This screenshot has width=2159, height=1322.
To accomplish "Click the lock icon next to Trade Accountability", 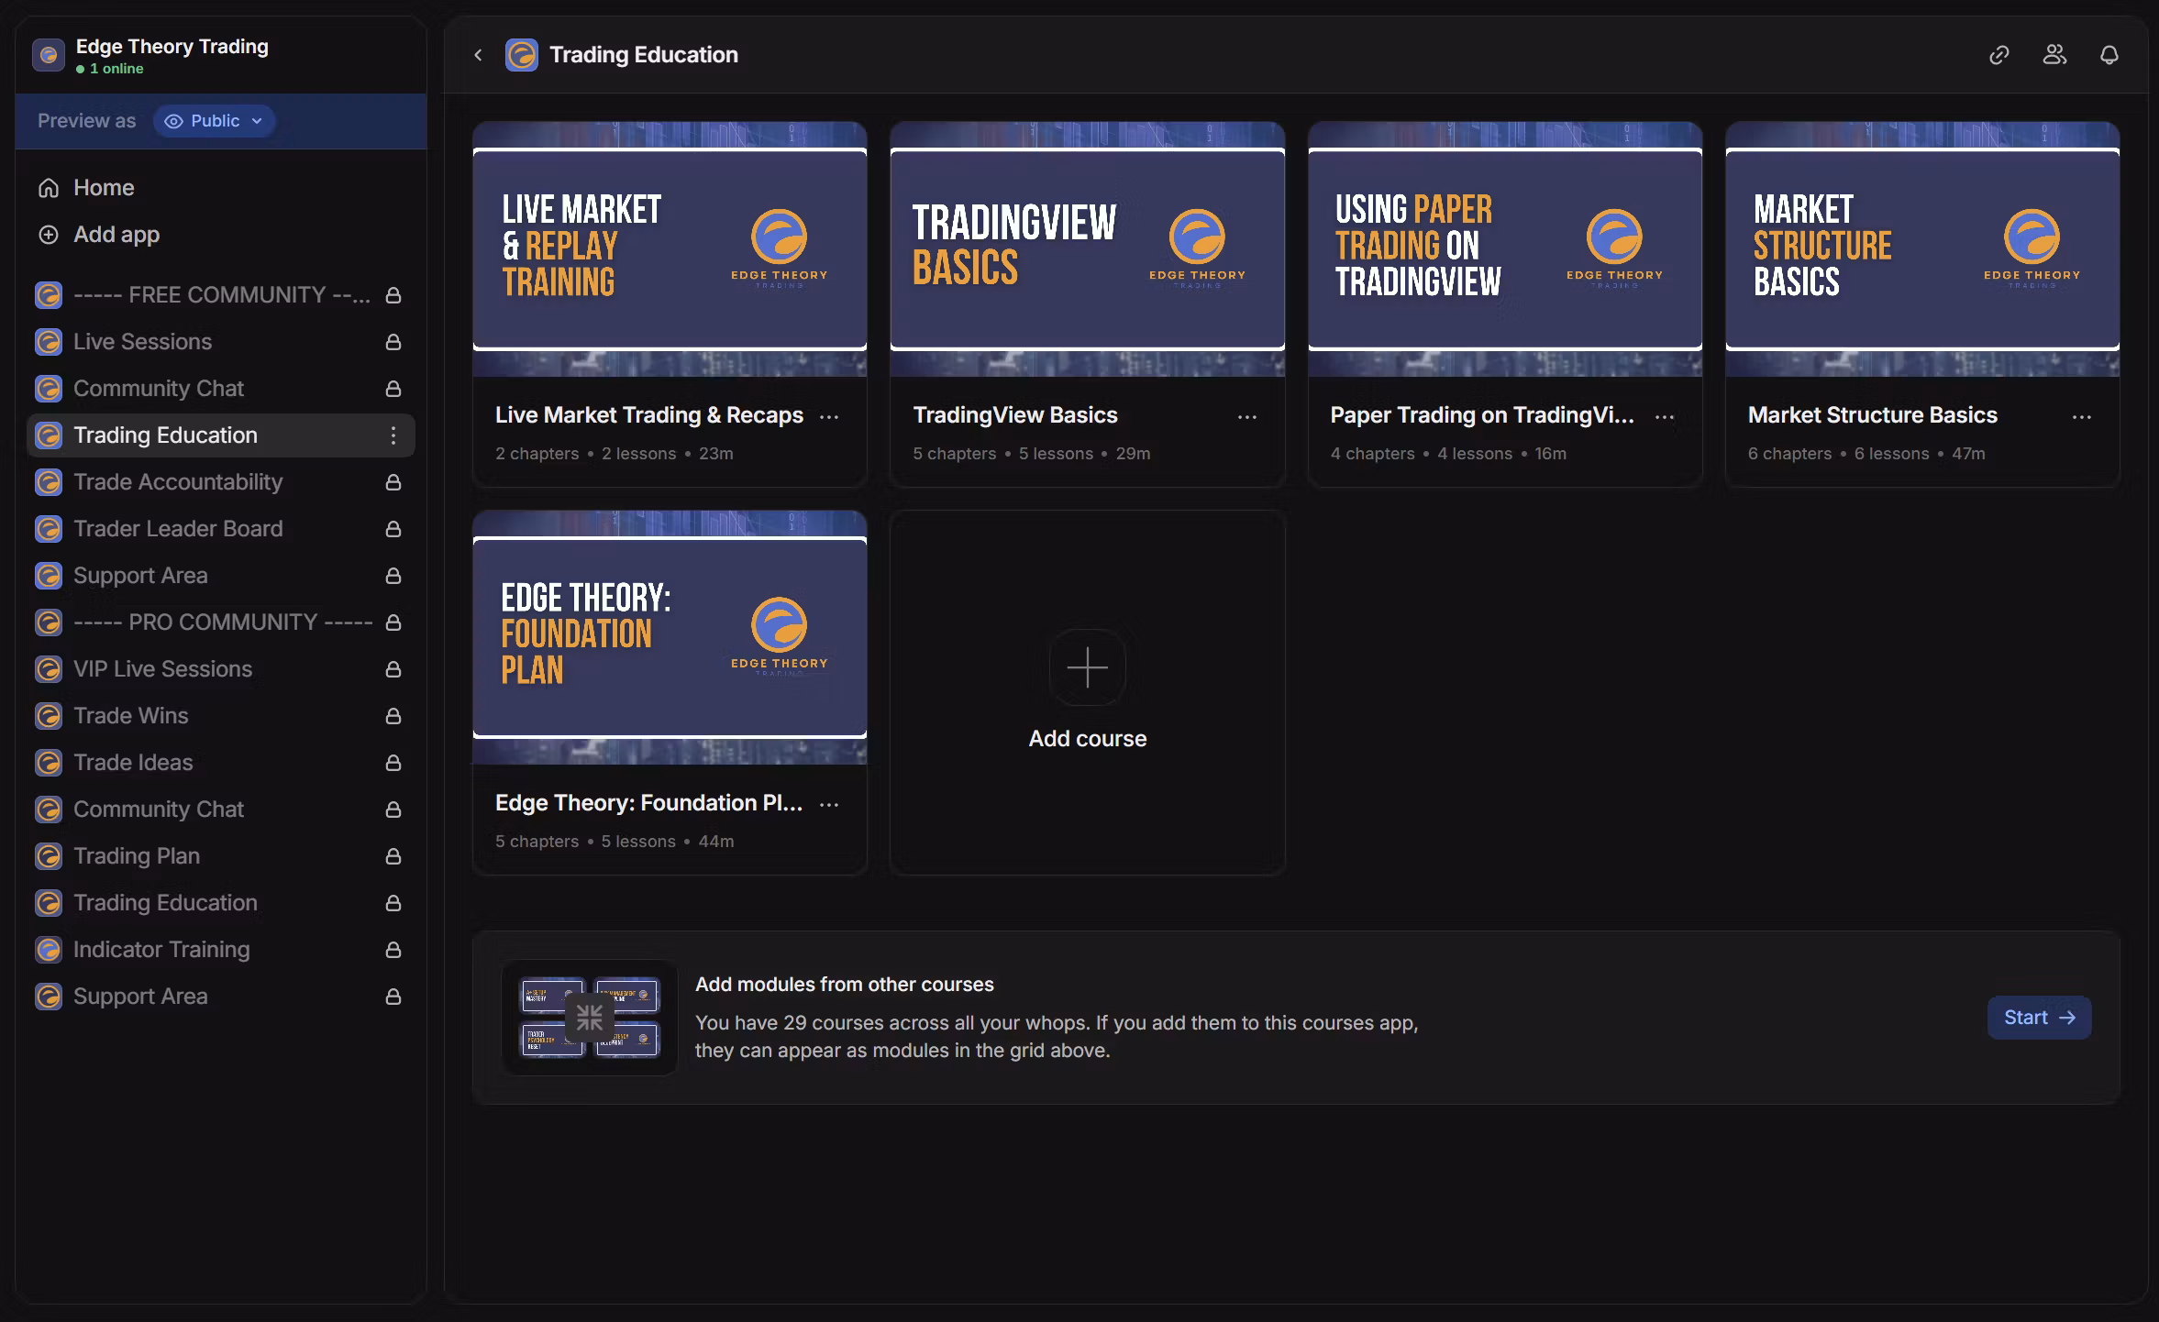I will pos(393,482).
